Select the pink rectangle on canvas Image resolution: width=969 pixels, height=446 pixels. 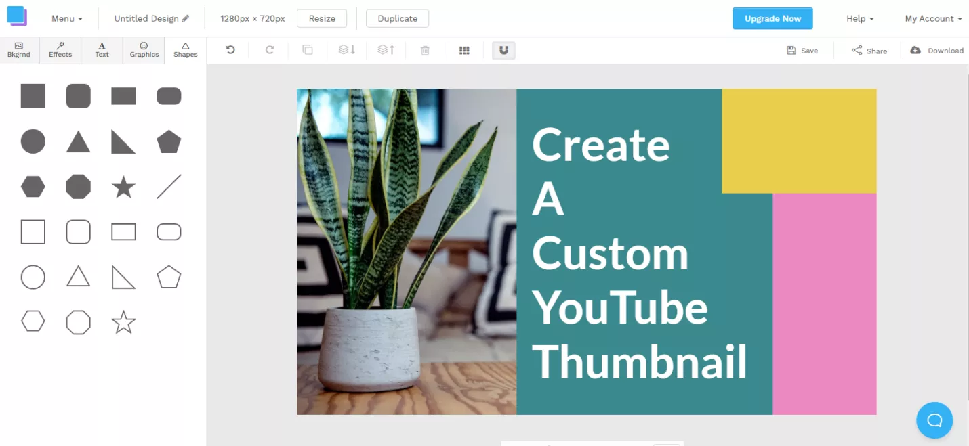click(x=825, y=304)
